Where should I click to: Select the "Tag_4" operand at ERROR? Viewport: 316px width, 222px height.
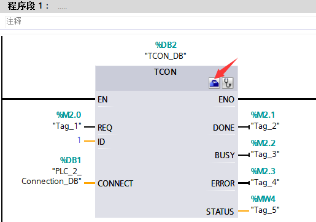point(265,183)
